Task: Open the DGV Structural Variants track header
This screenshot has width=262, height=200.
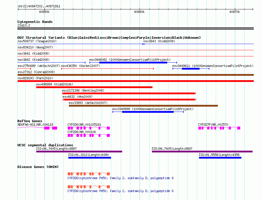Action: 109,38
